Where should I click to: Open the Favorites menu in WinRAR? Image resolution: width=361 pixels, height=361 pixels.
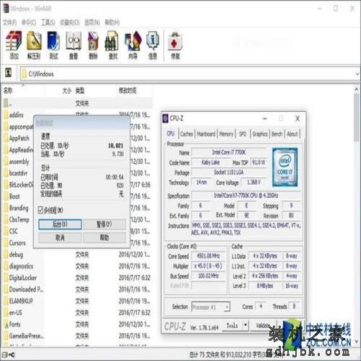(69, 22)
